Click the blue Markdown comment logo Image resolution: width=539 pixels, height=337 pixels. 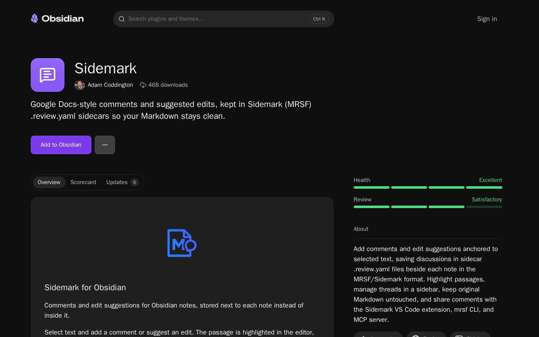pyautogui.click(x=182, y=243)
